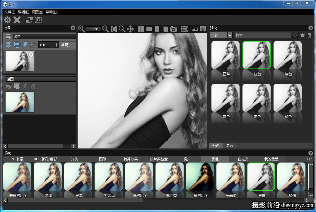Image resolution: width=316 pixels, height=212 pixels.
Task: Click the mask edit icon under 原图
Action: coord(9,86)
